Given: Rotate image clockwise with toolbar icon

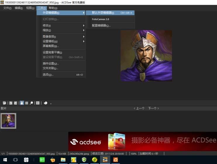Looking at the screenshot, I should coord(15,103).
